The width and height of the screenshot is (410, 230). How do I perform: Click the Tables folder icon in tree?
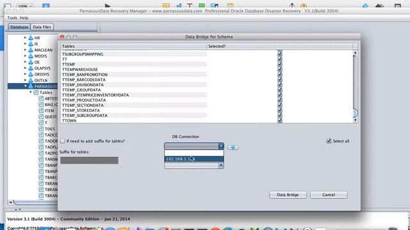[36, 92]
